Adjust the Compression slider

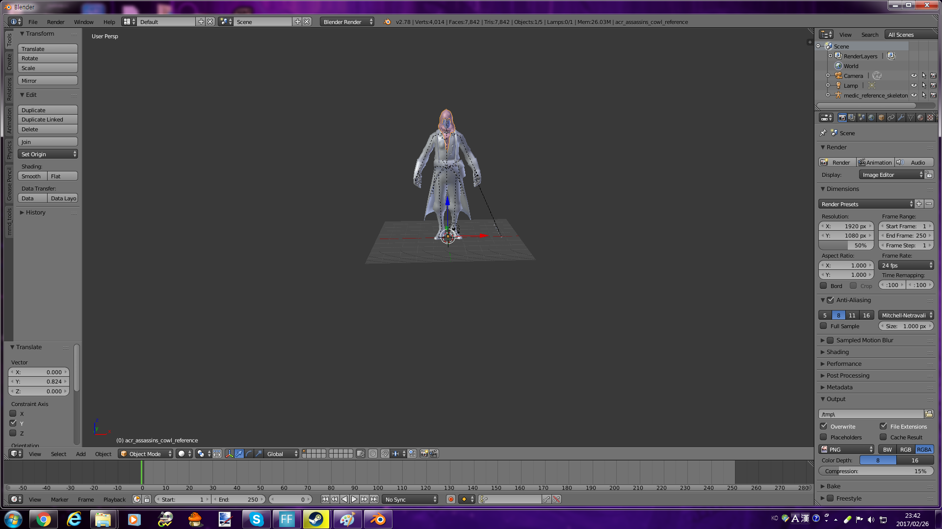click(876, 471)
